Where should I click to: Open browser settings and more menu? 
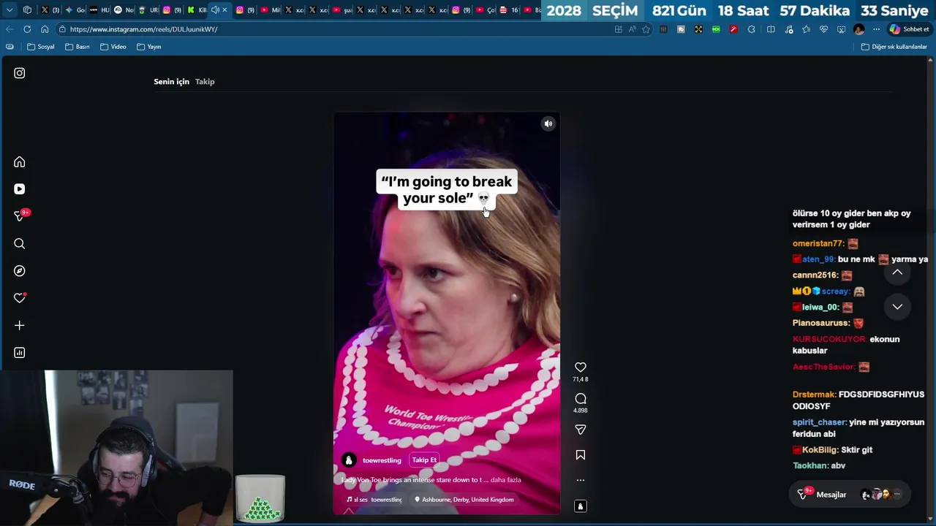pyautogui.click(x=877, y=29)
